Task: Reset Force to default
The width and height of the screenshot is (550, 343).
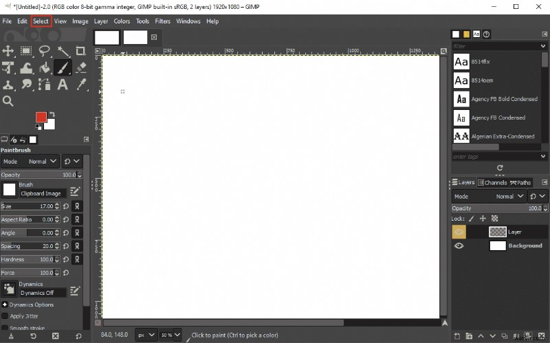Action: [x=66, y=273]
